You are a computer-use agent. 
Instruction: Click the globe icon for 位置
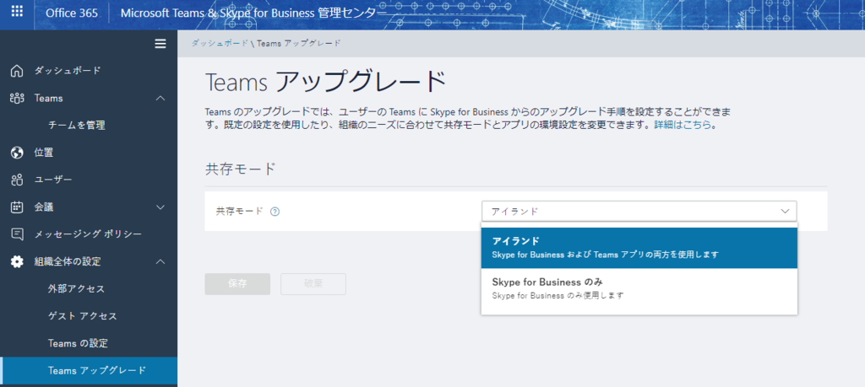17,153
